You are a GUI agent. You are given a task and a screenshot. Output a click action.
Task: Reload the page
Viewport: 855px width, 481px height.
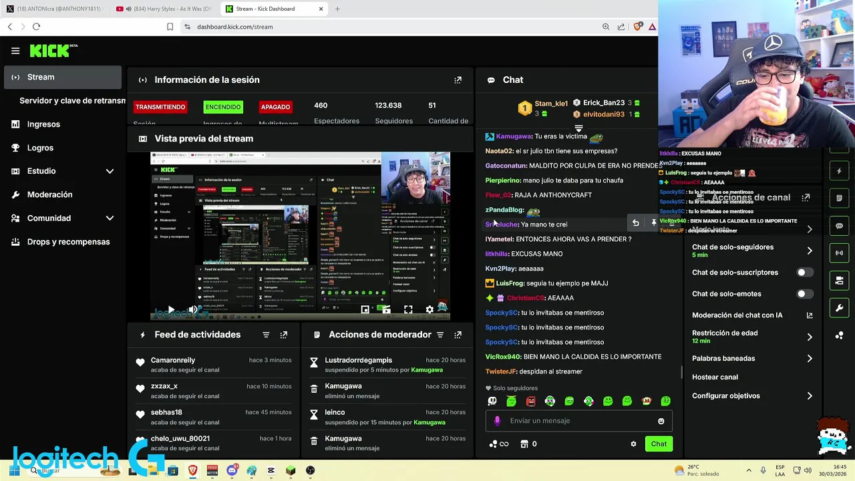click(36, 27)
